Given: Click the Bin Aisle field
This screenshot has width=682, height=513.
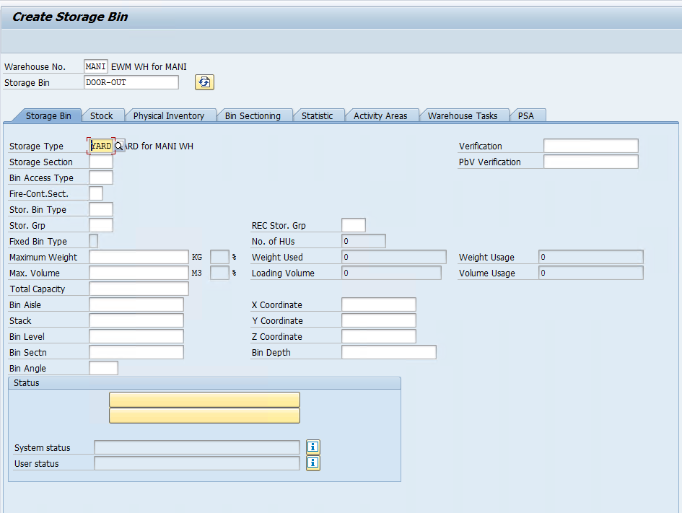Looking at the screenshot, I should tap(136, 304).
